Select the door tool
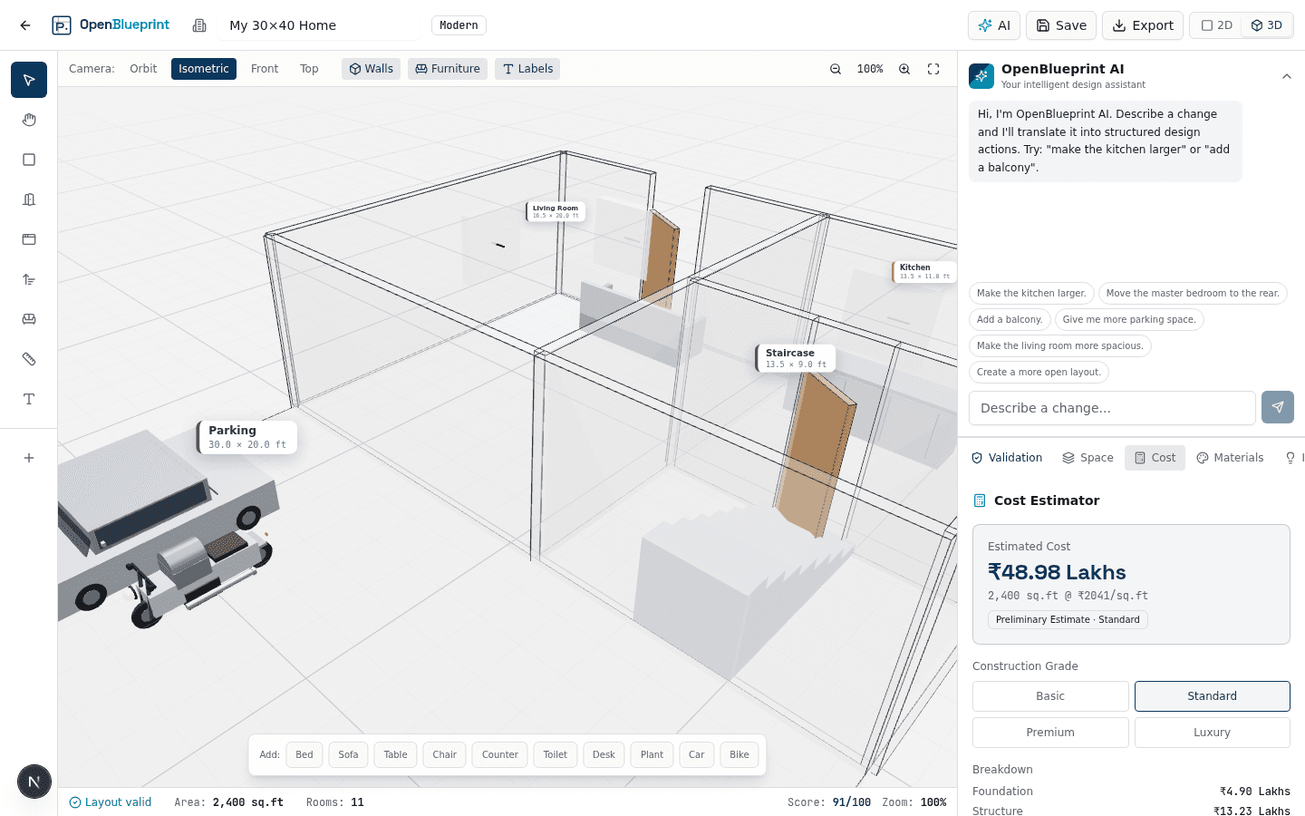The height and width of the screenshot is (816, 1305). tap(29, 199)
